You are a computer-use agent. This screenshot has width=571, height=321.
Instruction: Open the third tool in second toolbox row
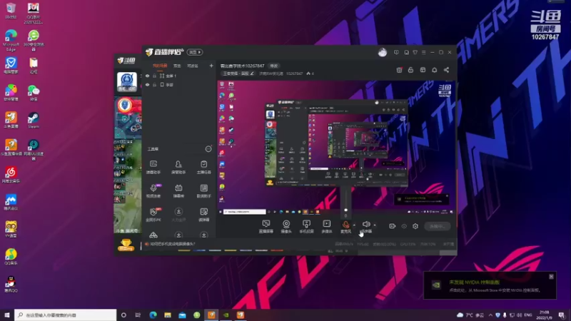point(203,190)
